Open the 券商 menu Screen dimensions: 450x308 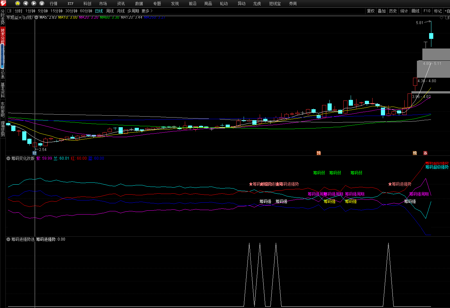[x=293, y=4]
